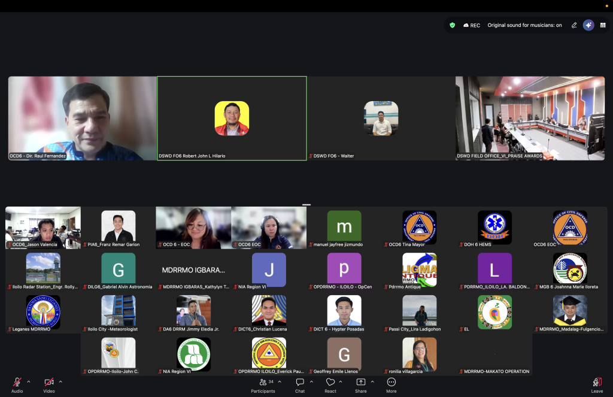This screenshot has height=397, width=613.
Task: Click the REC cloud recording indicator
Action: 472,25
